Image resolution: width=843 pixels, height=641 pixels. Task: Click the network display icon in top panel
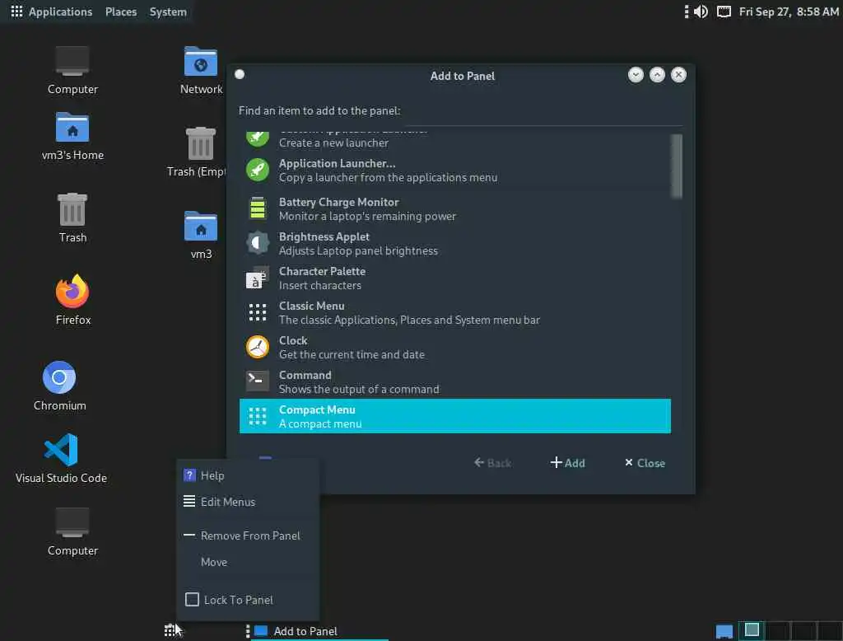[x=724, y=12]
